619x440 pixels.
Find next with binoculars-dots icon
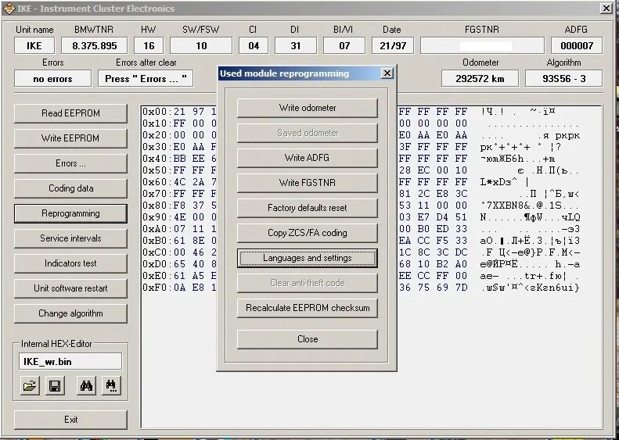pyautogui.click(x=111, y=385)
